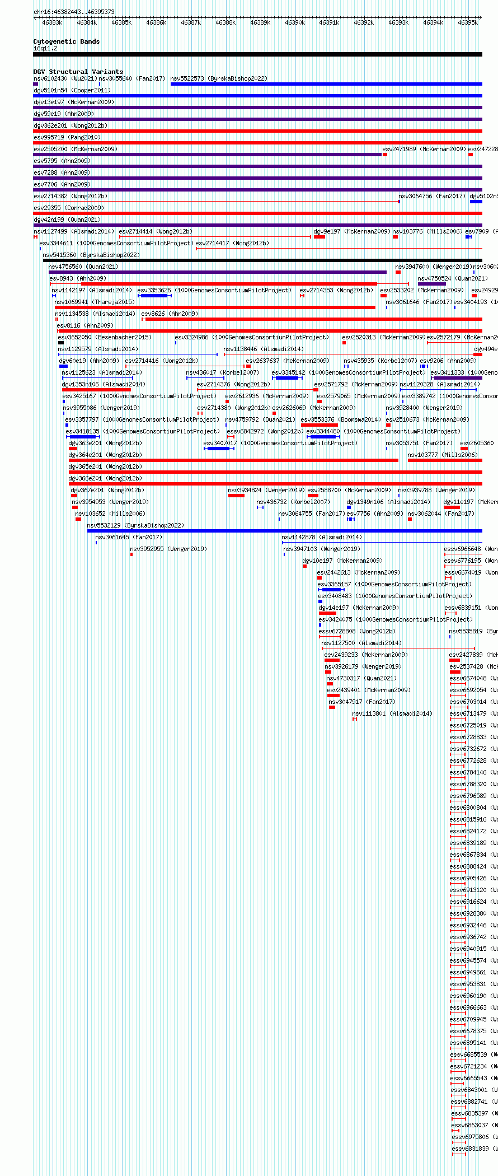498x1176 pixels.
Task: Click the 46383k ruler tick label
Action: (x=52, y=23)
